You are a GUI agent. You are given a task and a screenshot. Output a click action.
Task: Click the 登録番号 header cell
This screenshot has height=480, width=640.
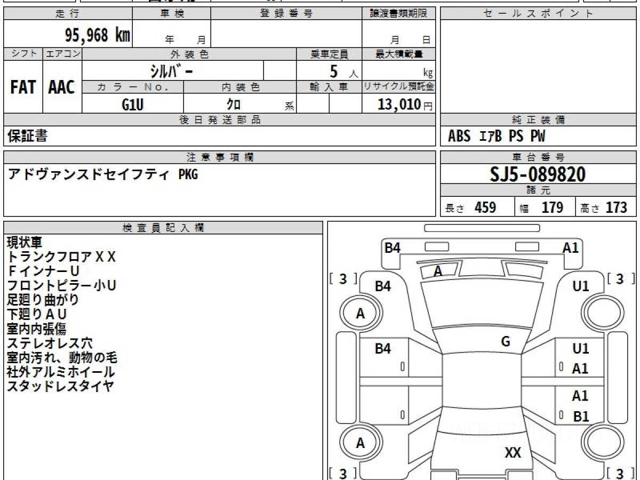point(286,14)
